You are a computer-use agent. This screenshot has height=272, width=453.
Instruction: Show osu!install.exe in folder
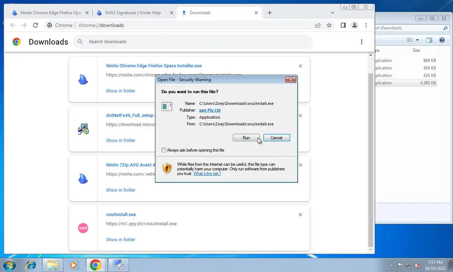[x=121, y=240]
